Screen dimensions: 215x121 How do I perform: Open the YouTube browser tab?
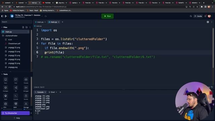click(x=47, y=3)
